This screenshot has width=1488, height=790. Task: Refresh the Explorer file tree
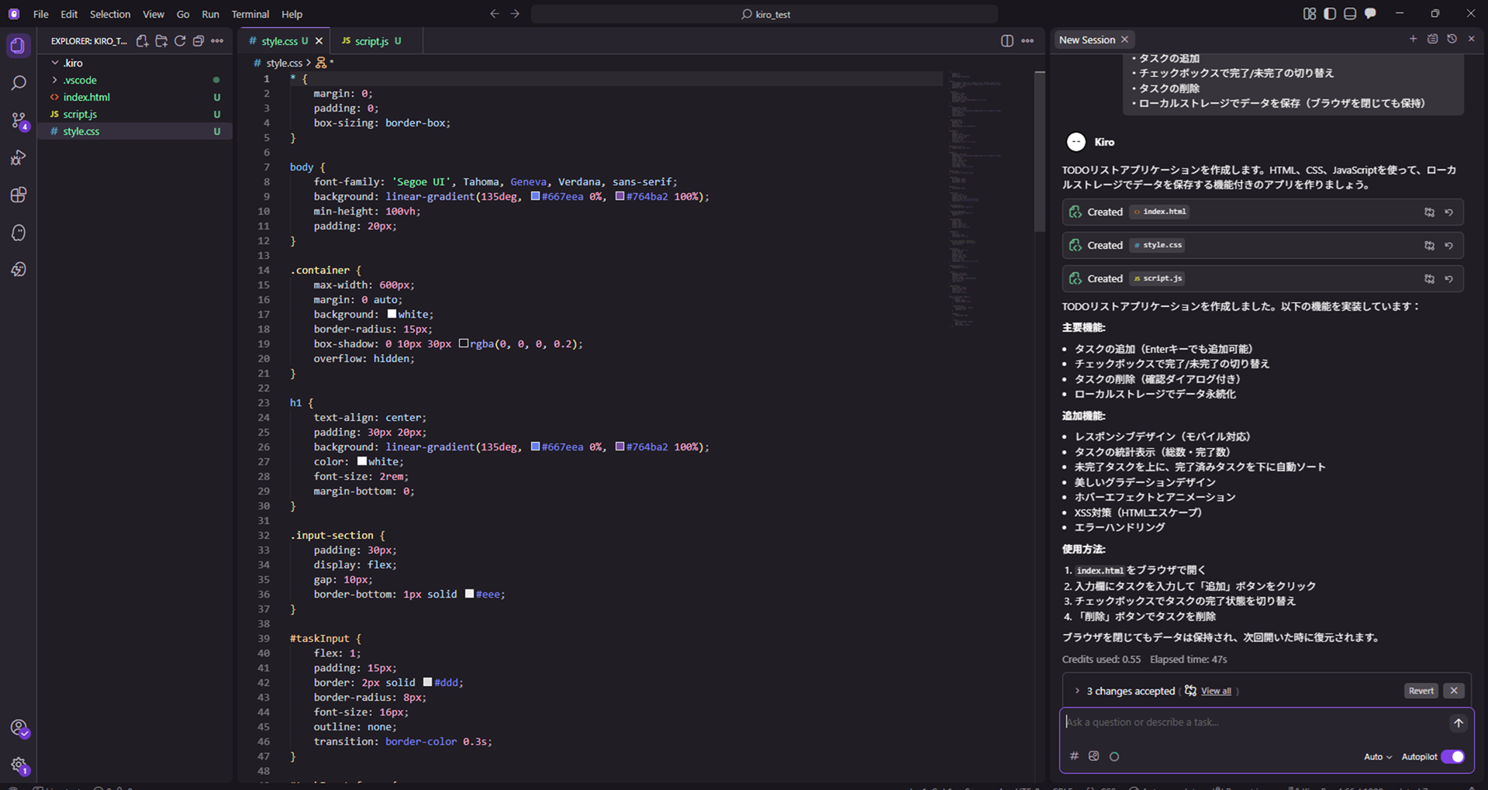[180, 41]
